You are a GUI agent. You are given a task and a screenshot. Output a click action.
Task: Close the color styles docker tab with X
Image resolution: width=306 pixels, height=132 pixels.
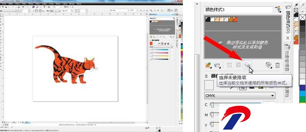point(288,38)
